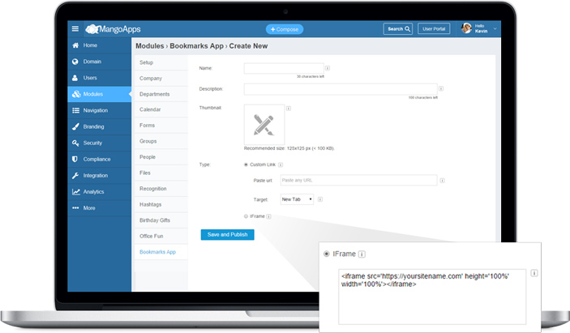The image size is (570, 333).
Task: Click info icon next to Custom Link
Action: 281,164
